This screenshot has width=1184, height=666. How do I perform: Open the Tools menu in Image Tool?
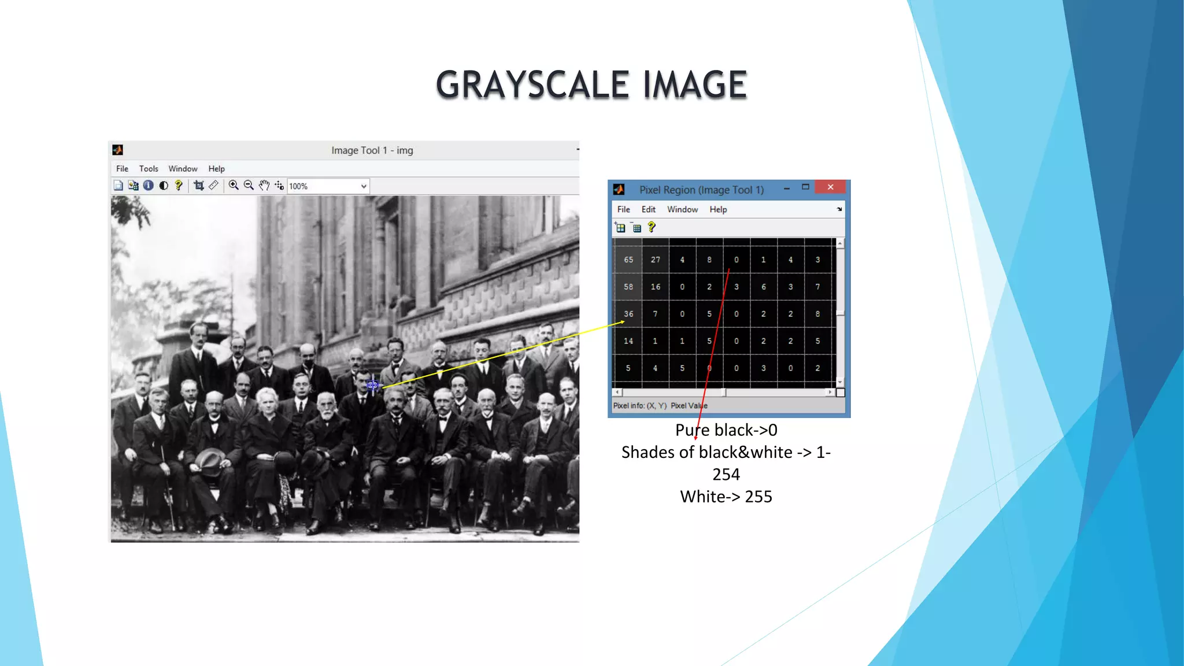pyautogui.click(x=149, y=169)
